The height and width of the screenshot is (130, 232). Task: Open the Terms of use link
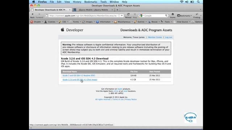[118, 100]
